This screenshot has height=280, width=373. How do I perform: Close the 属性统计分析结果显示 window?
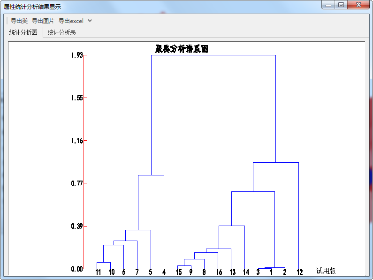359,5
